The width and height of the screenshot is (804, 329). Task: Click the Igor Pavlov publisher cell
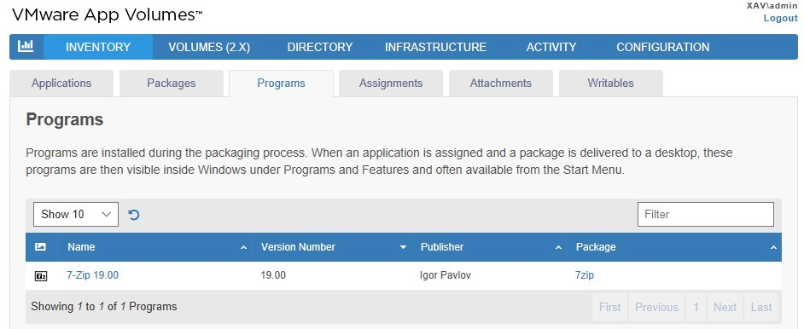(446, 275)
